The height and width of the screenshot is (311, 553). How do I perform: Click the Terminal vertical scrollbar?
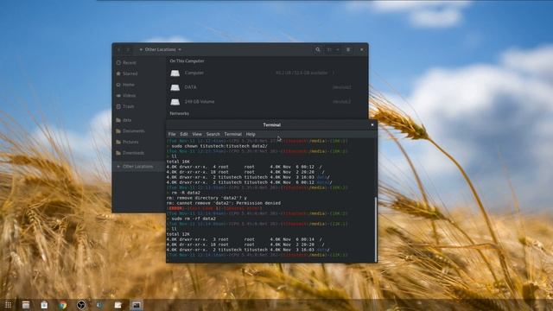[376, 229]
